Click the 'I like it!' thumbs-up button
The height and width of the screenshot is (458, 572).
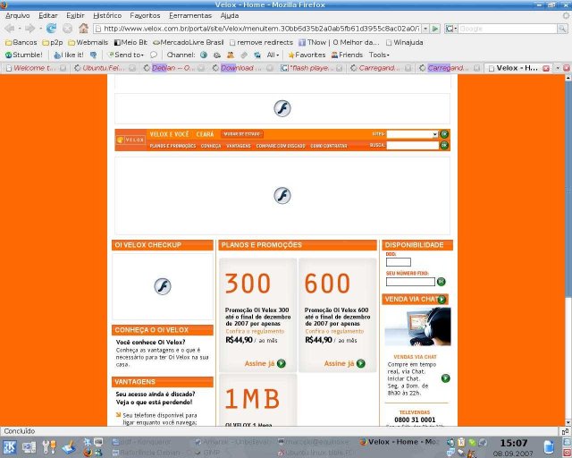(x=70, y=55)
